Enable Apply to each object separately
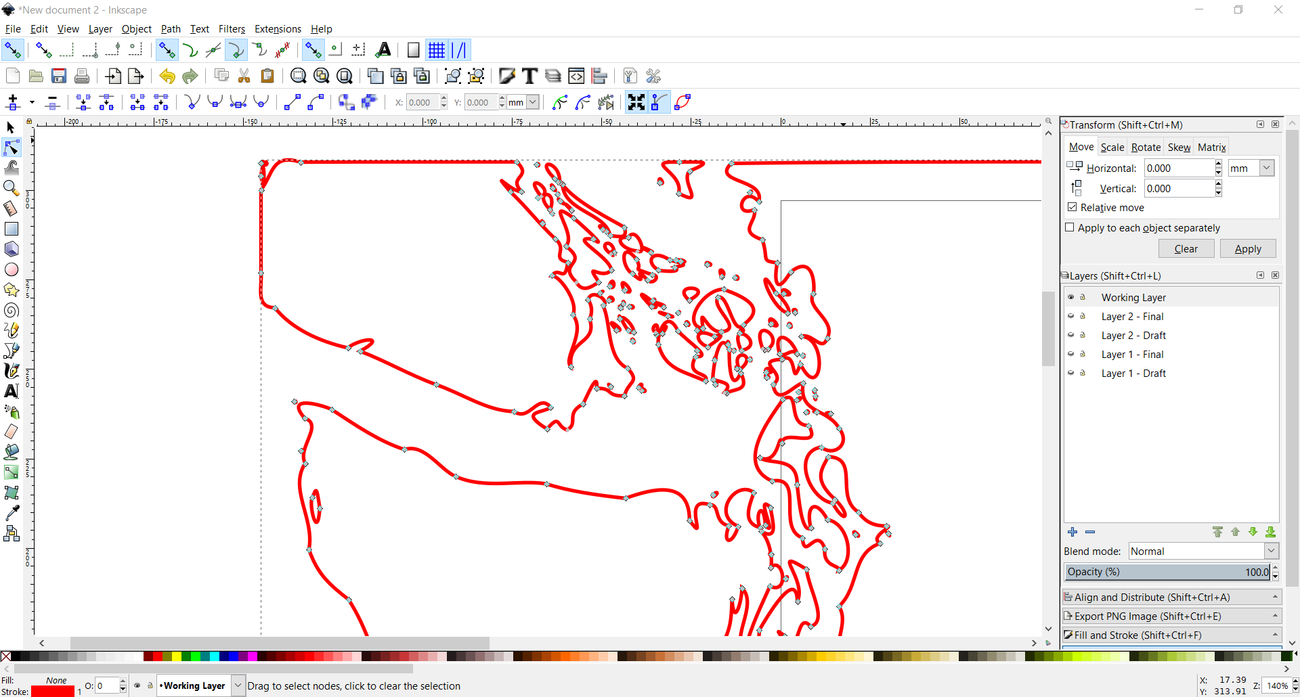 (x=1070, y=228)
